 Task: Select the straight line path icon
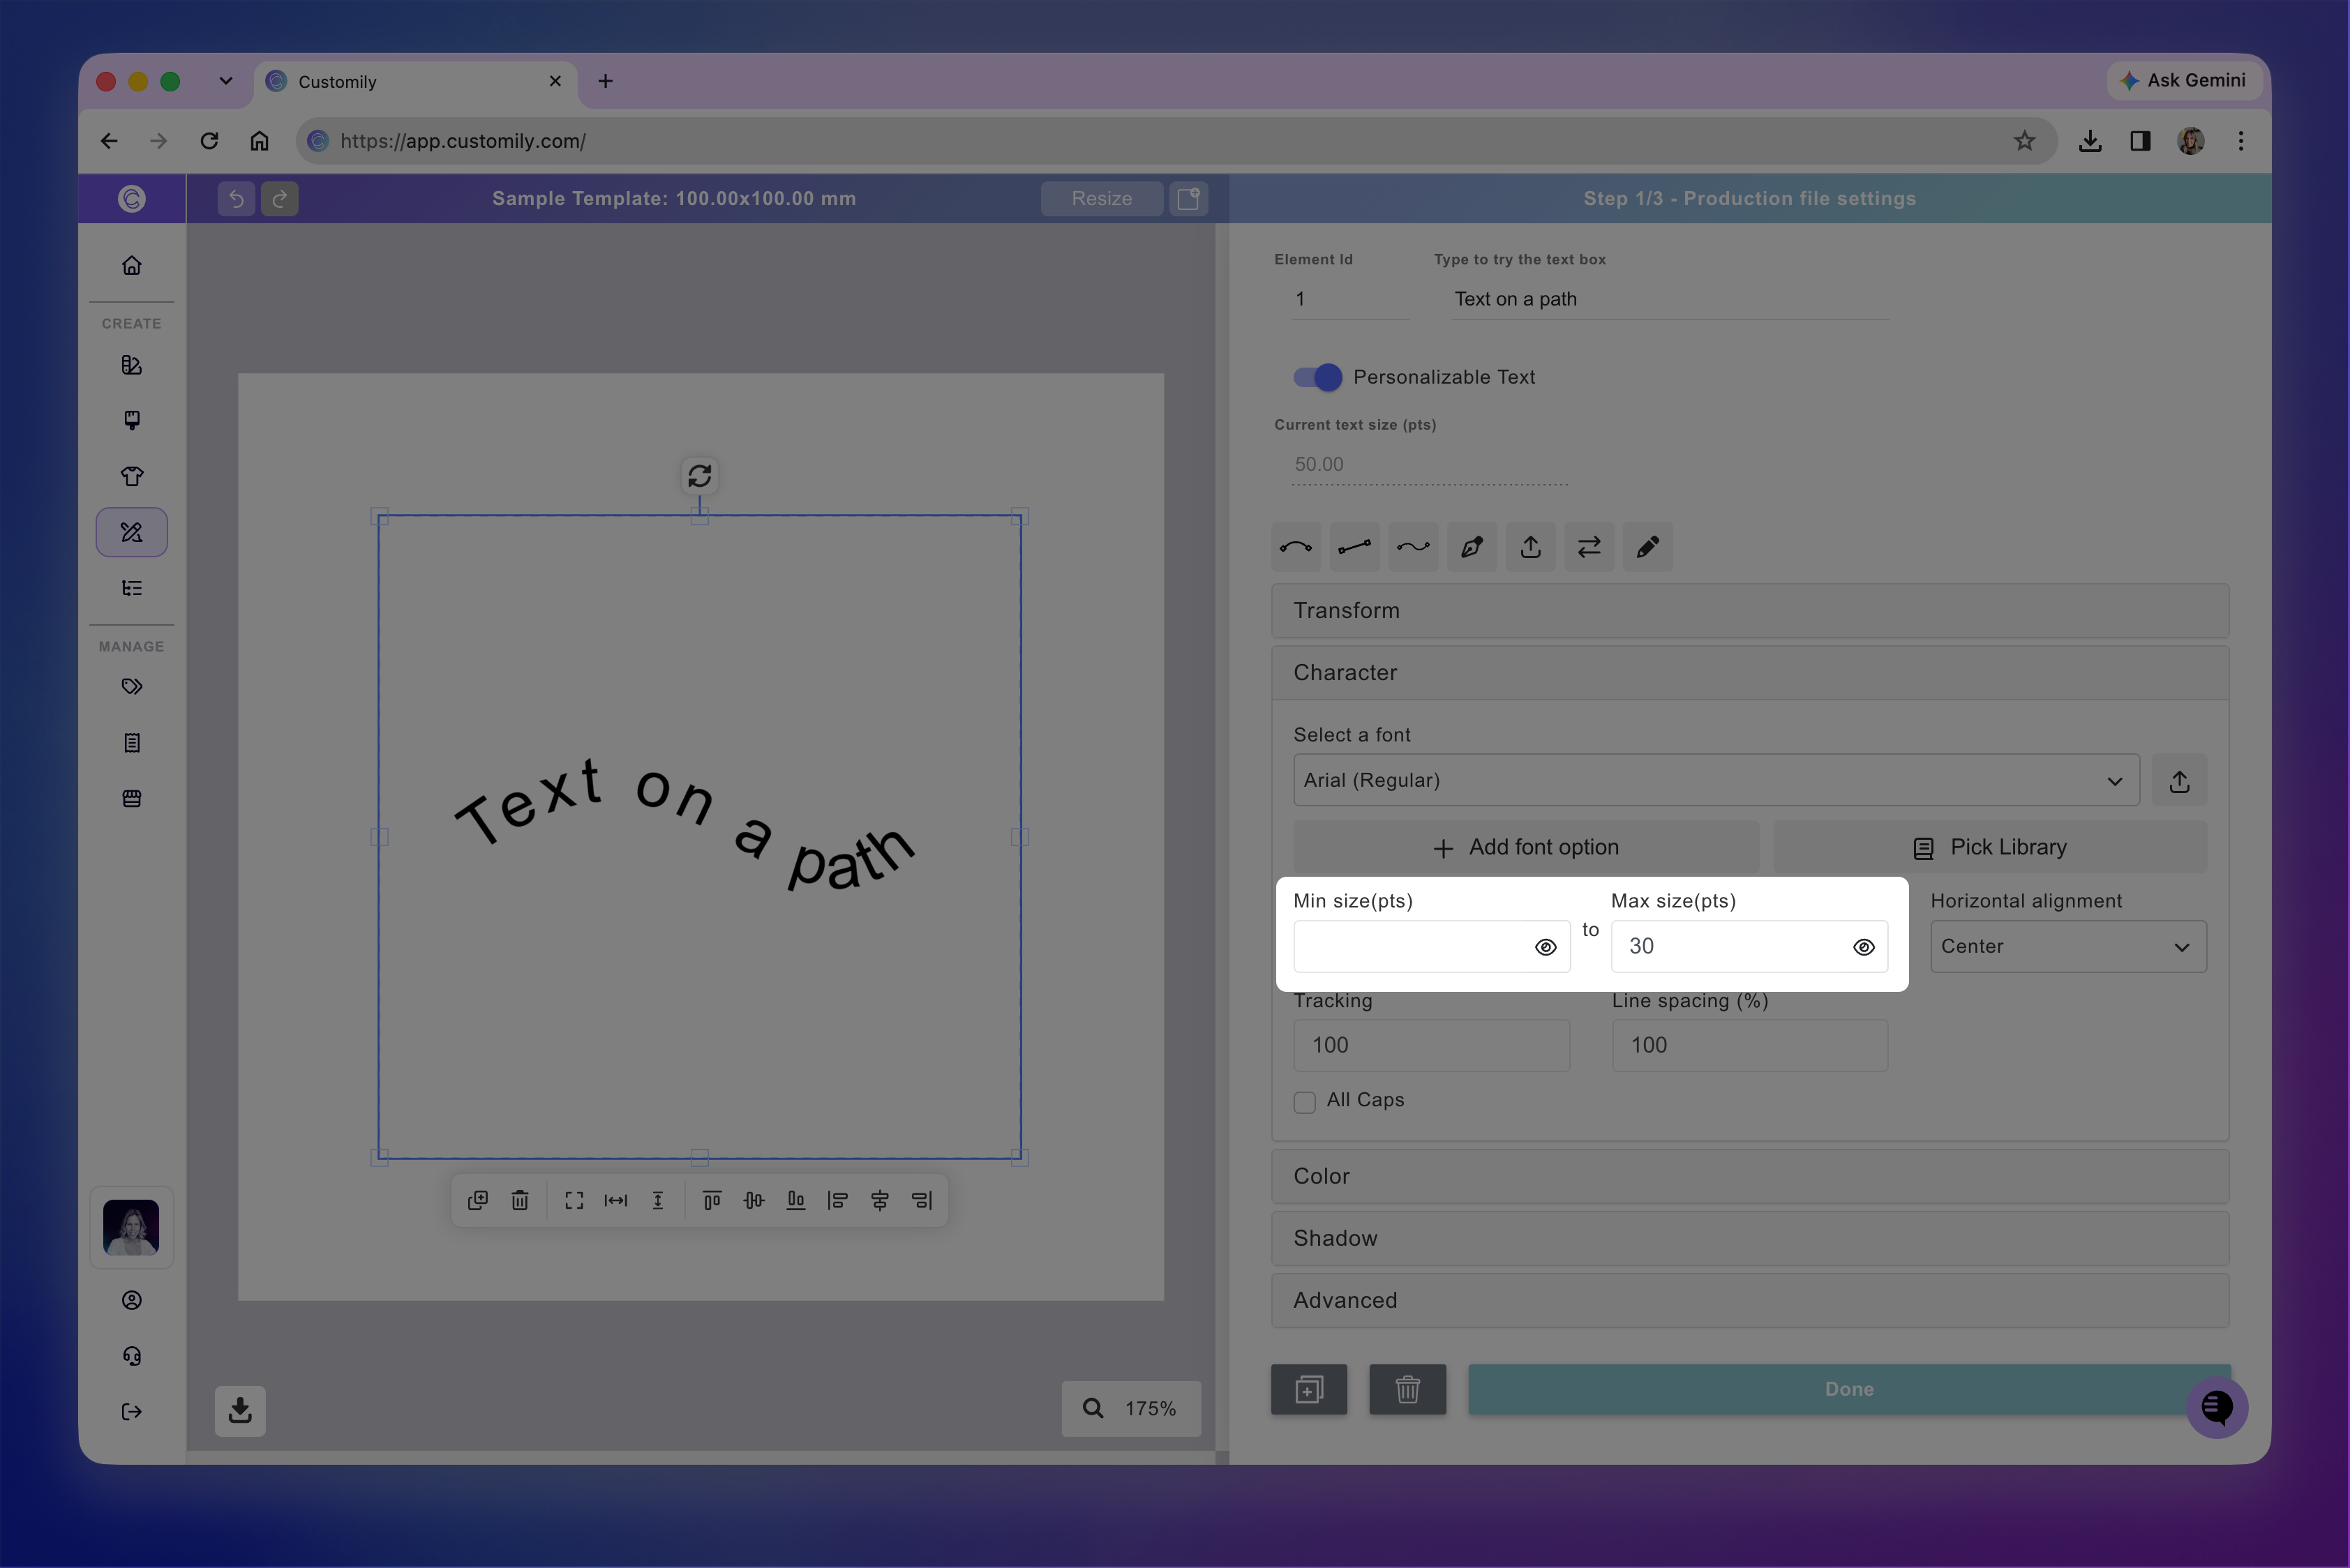pyautogui.click(x=1354, y=547)
